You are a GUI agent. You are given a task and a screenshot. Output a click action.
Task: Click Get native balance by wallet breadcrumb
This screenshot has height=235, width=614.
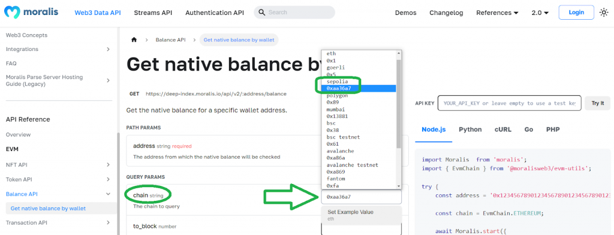(239, 40)
